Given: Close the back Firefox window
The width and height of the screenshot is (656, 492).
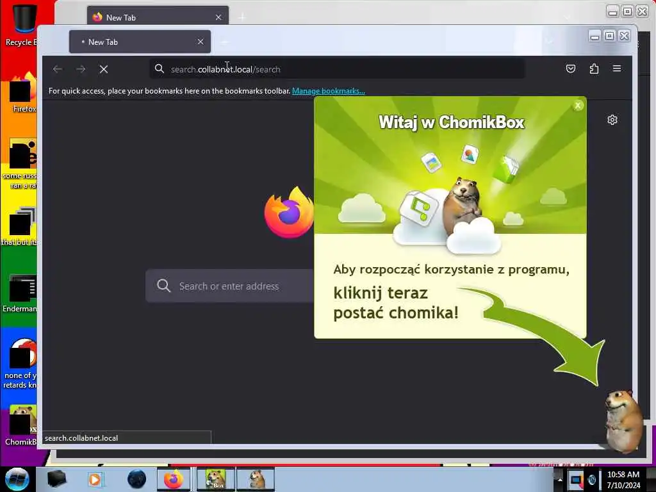Looking at the screenshot, I should pyautogui.click(x=642, y=12).
